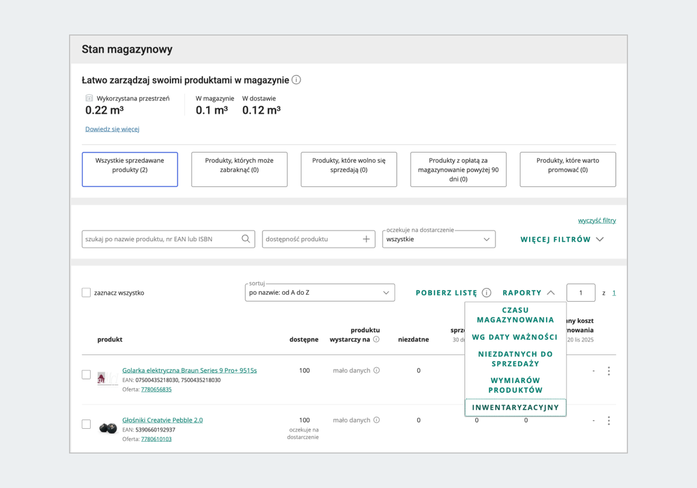Open three-dot menu for Golarka Braun row

(608, 371)
